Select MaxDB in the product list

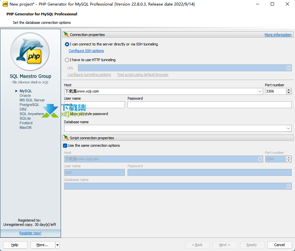pyautogui.click(x=25, y=127)
